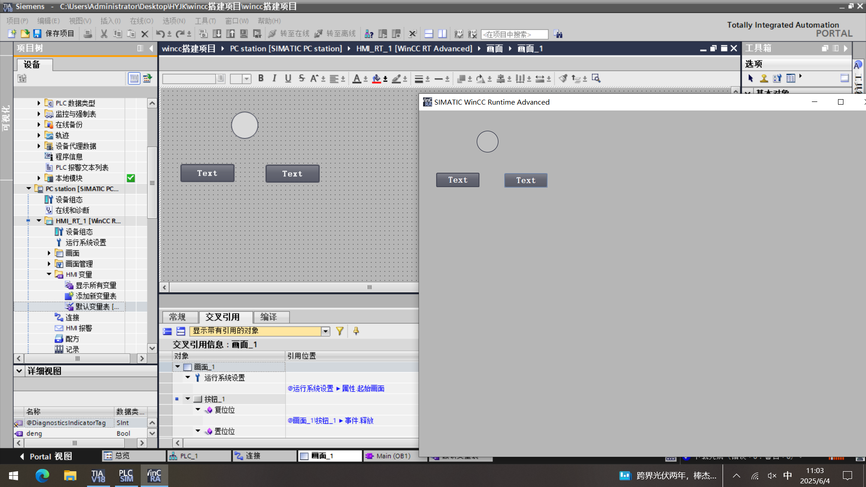
Task: Open PLCSIM from the Windows taskbar
Action: click(126, 476)
